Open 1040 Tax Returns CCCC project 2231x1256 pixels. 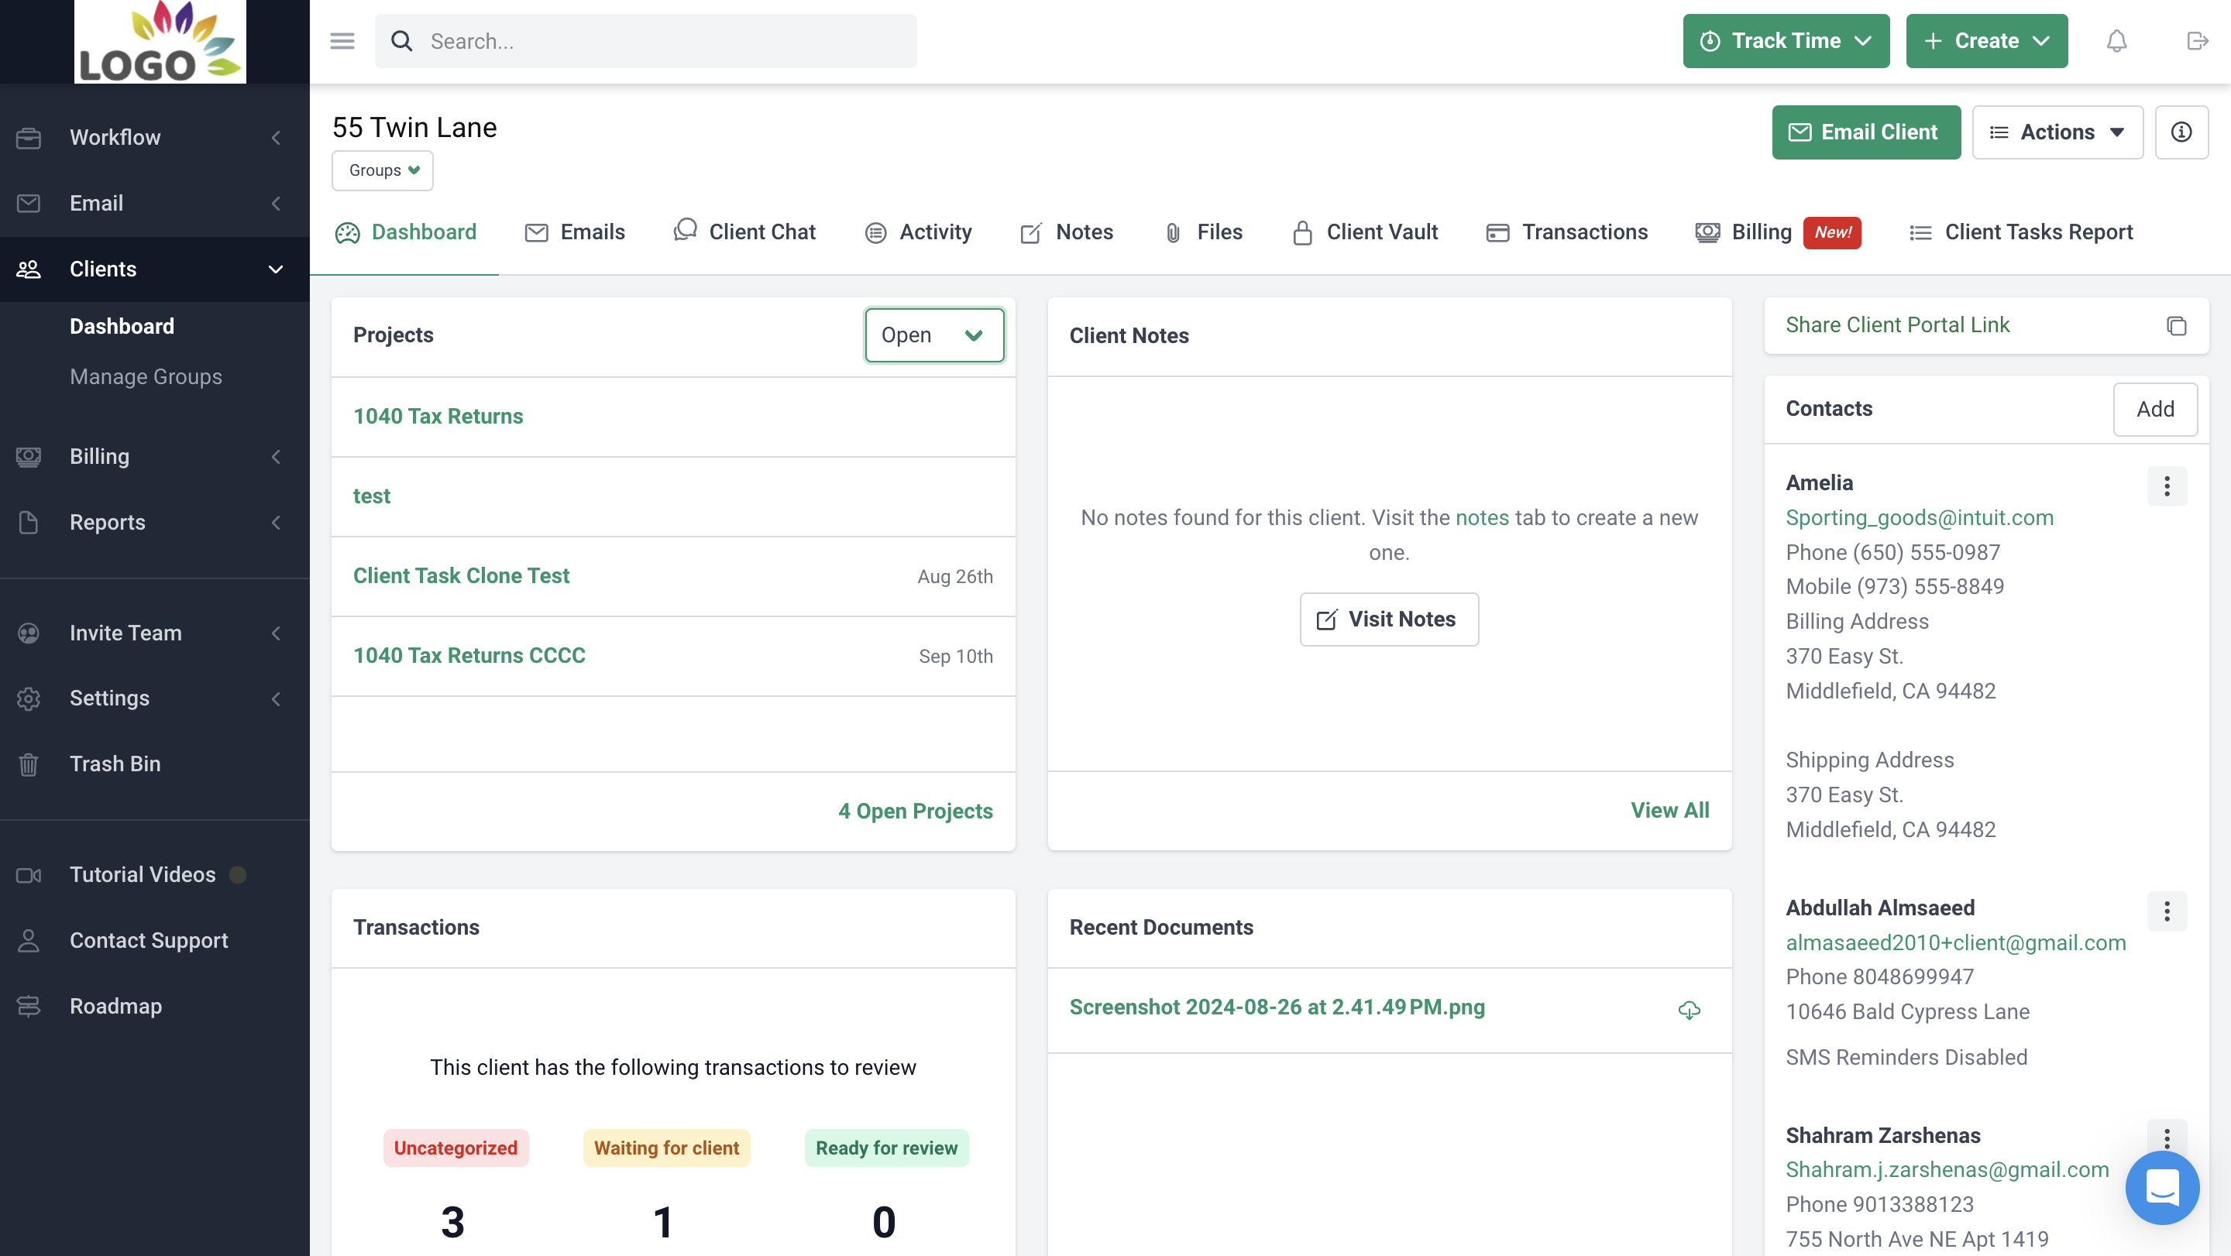pyautogui.click(x=469, y=655)
